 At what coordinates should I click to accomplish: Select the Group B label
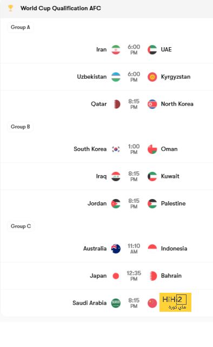21,127
